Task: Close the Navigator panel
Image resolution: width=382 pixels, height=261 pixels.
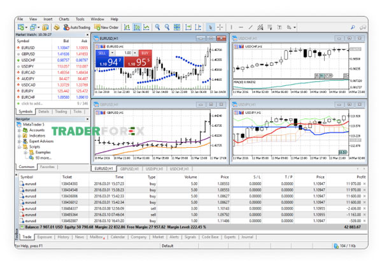Action: click(87, 119)
